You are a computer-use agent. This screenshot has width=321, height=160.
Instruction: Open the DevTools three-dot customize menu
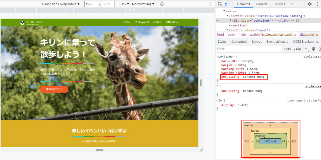click(x=317, y=4)
